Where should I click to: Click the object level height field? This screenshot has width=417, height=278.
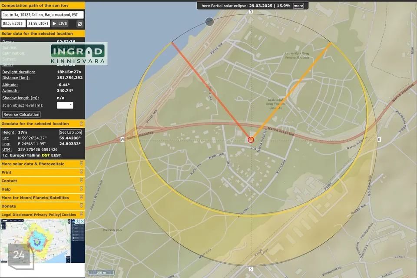65,105
